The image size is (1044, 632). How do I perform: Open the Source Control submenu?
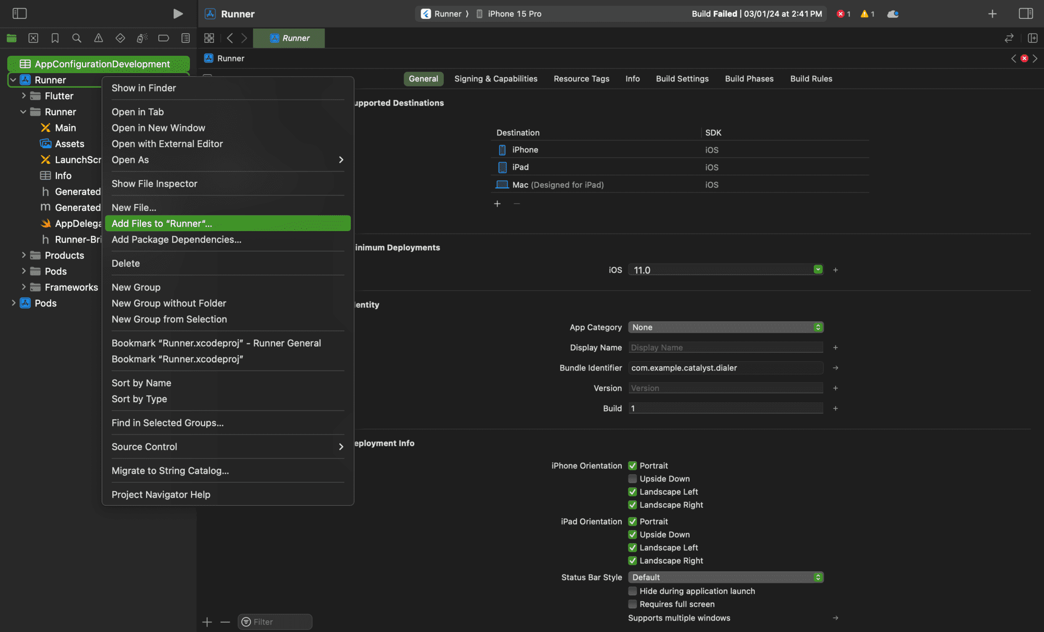228,447
